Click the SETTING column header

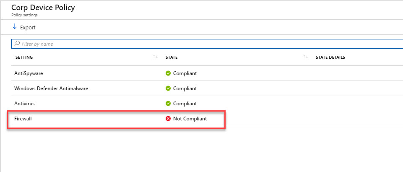(x=24, y=57)
